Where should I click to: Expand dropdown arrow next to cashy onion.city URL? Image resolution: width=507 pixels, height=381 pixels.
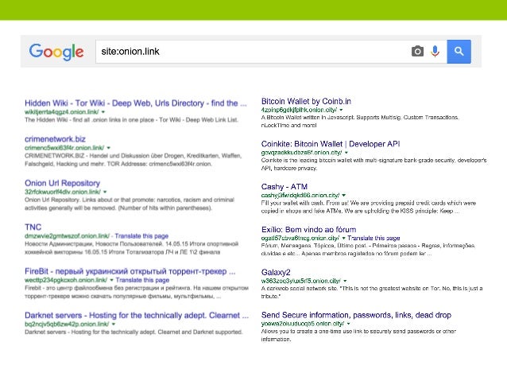[344, 196]
